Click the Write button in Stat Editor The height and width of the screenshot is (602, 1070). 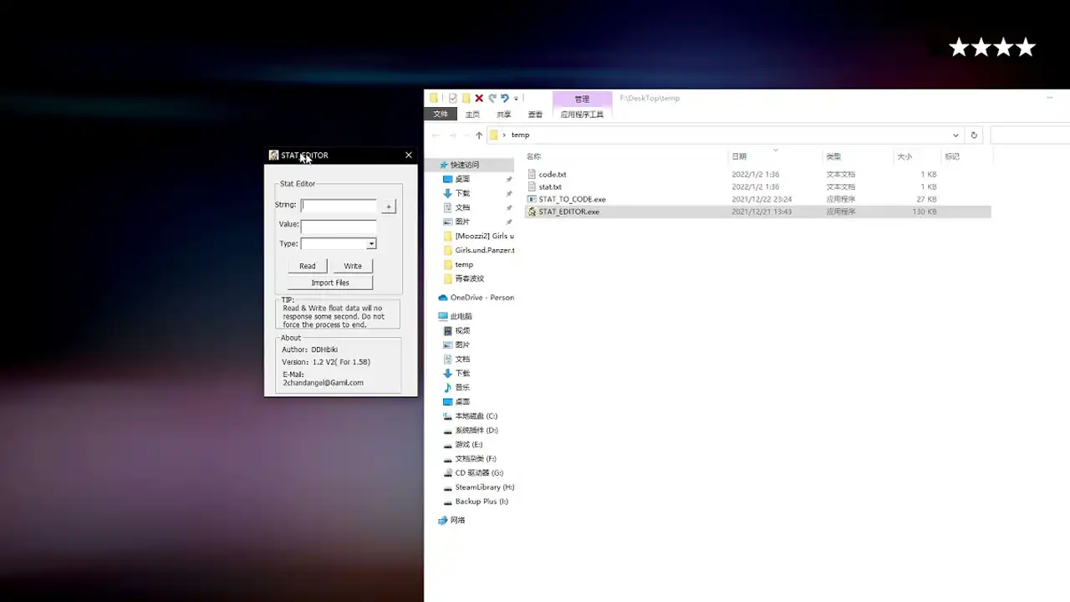click(x=353, y=266)
